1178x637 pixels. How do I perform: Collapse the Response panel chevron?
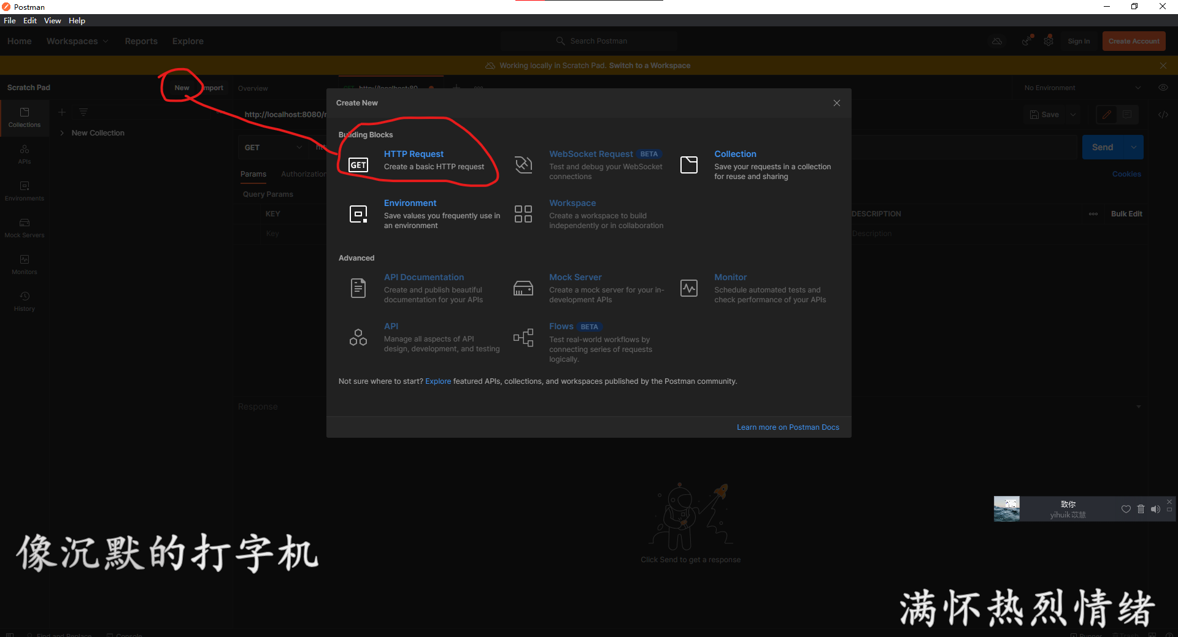1139,406
